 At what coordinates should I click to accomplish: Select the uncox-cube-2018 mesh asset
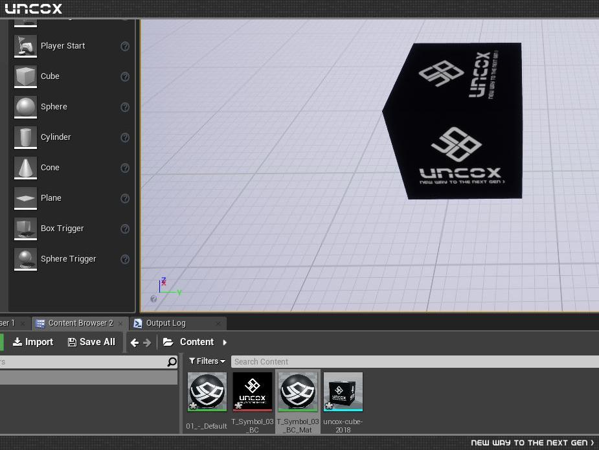click(343, 403)
